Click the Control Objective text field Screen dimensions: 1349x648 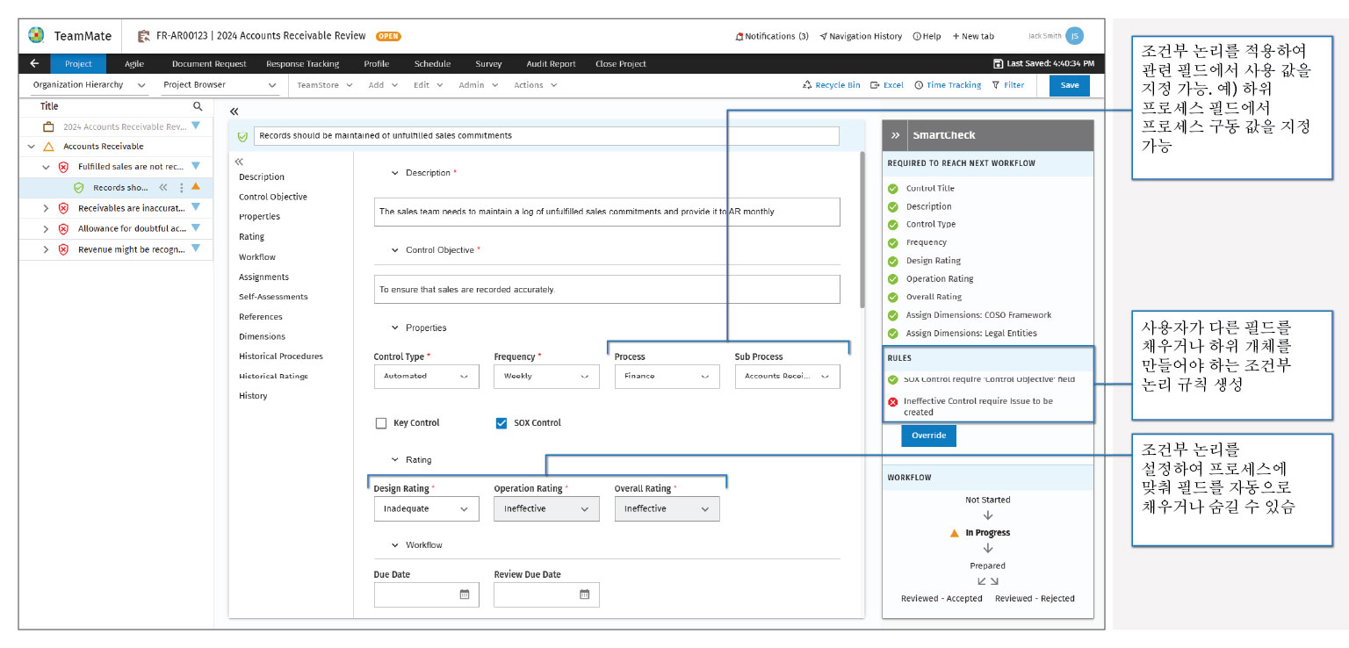pos(606,289)
